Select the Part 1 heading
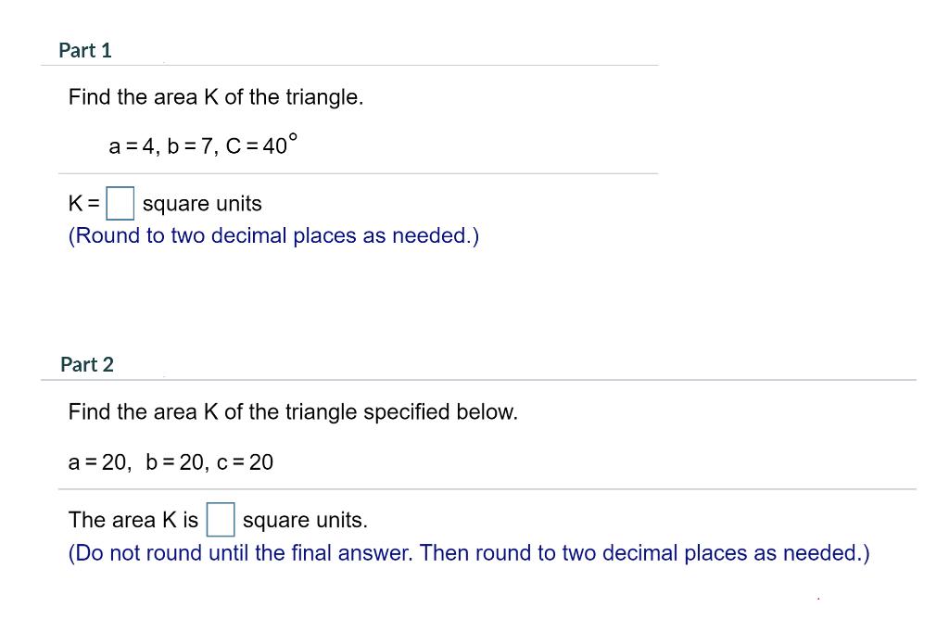Image resolution: width=949 pixels, height=619 pixels. coord(84,51)
